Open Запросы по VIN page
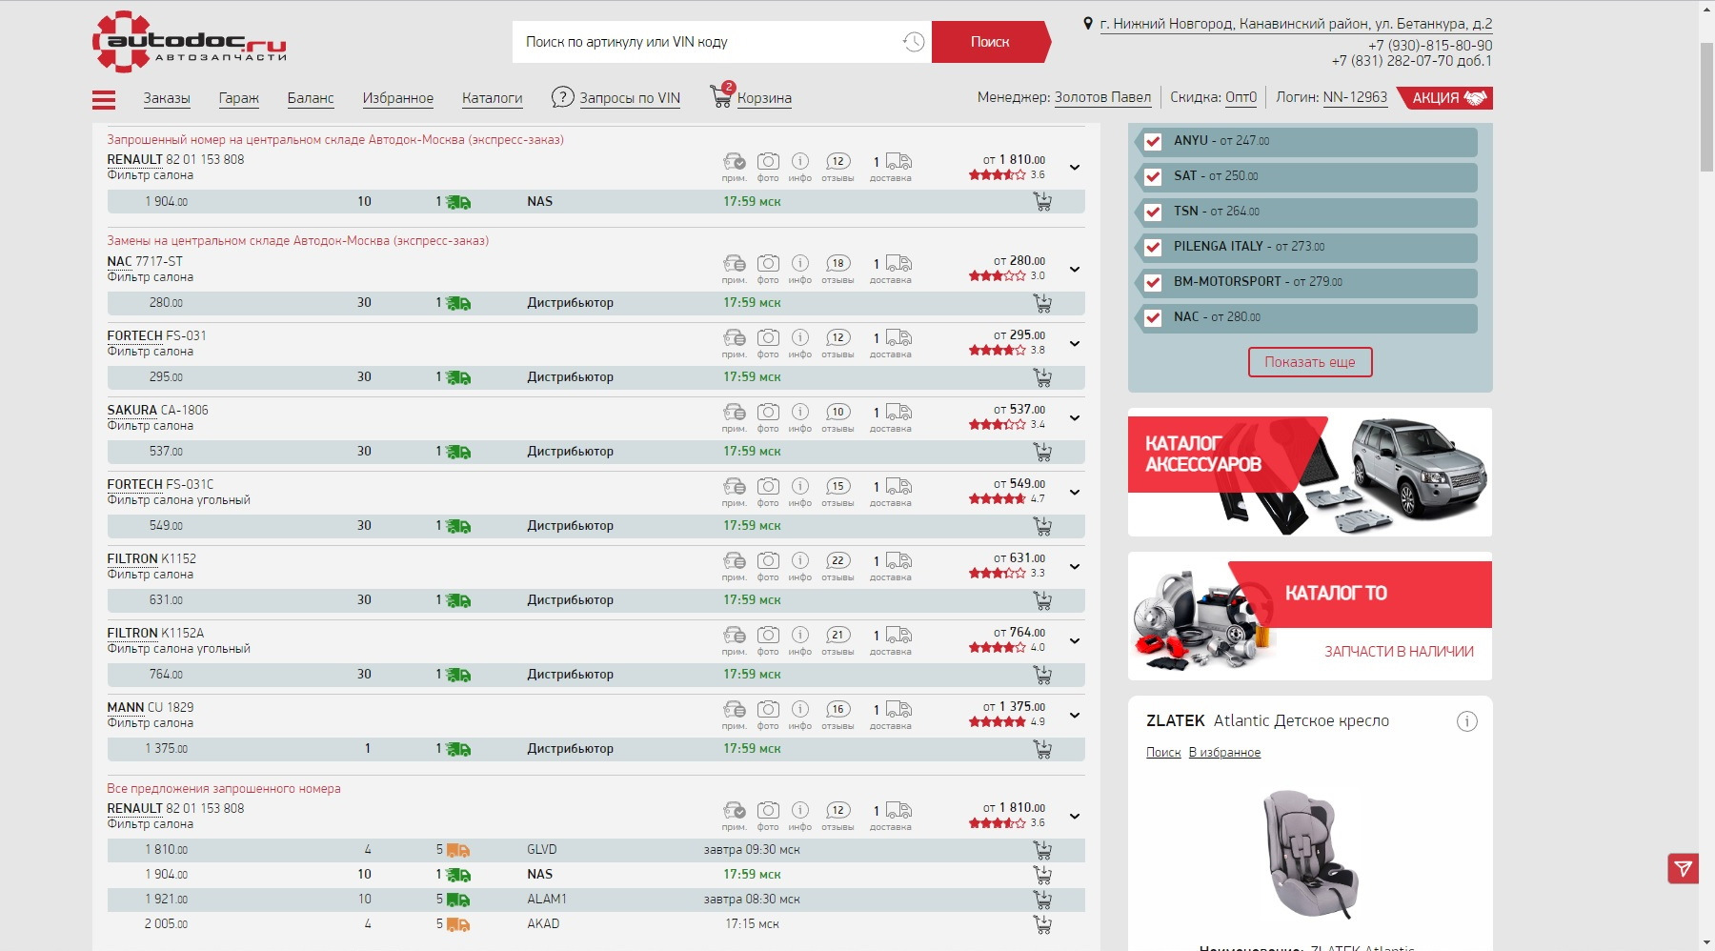1715x951 pixels. point(630,98)
